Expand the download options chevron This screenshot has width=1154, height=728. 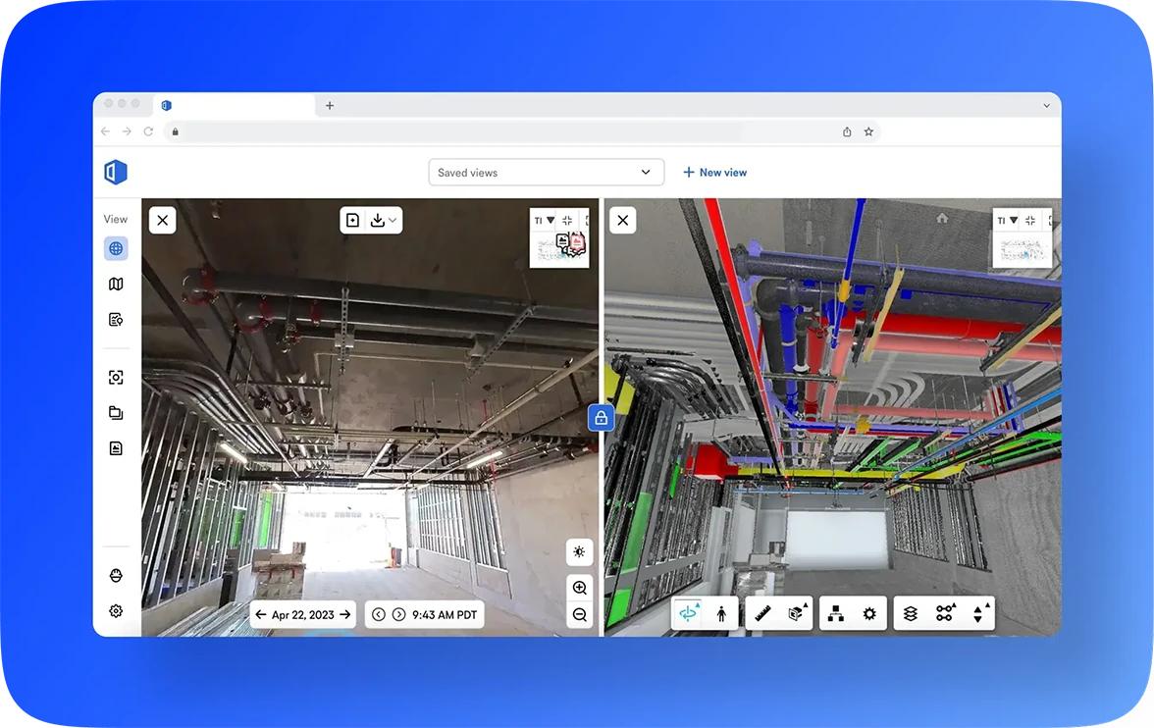pyautogui.click(x=392, y=220)
